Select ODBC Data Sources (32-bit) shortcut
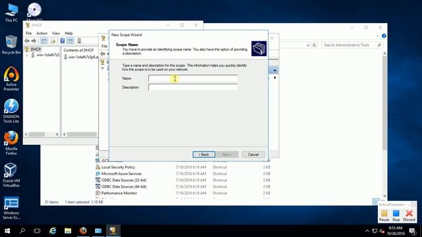Screen dimensions: 422x237 pos(124,180)
